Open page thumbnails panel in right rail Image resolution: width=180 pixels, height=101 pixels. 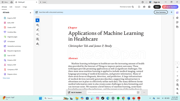pyautogui.click(x=177, y=27)
